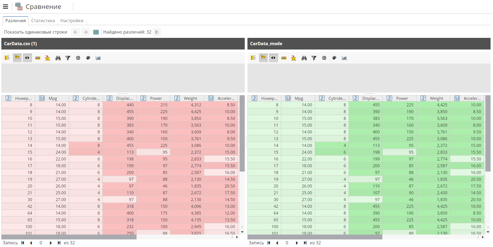Click Mpg column header in left table
This screenshot has width=493, height=247.
click(x=52, y=98)
